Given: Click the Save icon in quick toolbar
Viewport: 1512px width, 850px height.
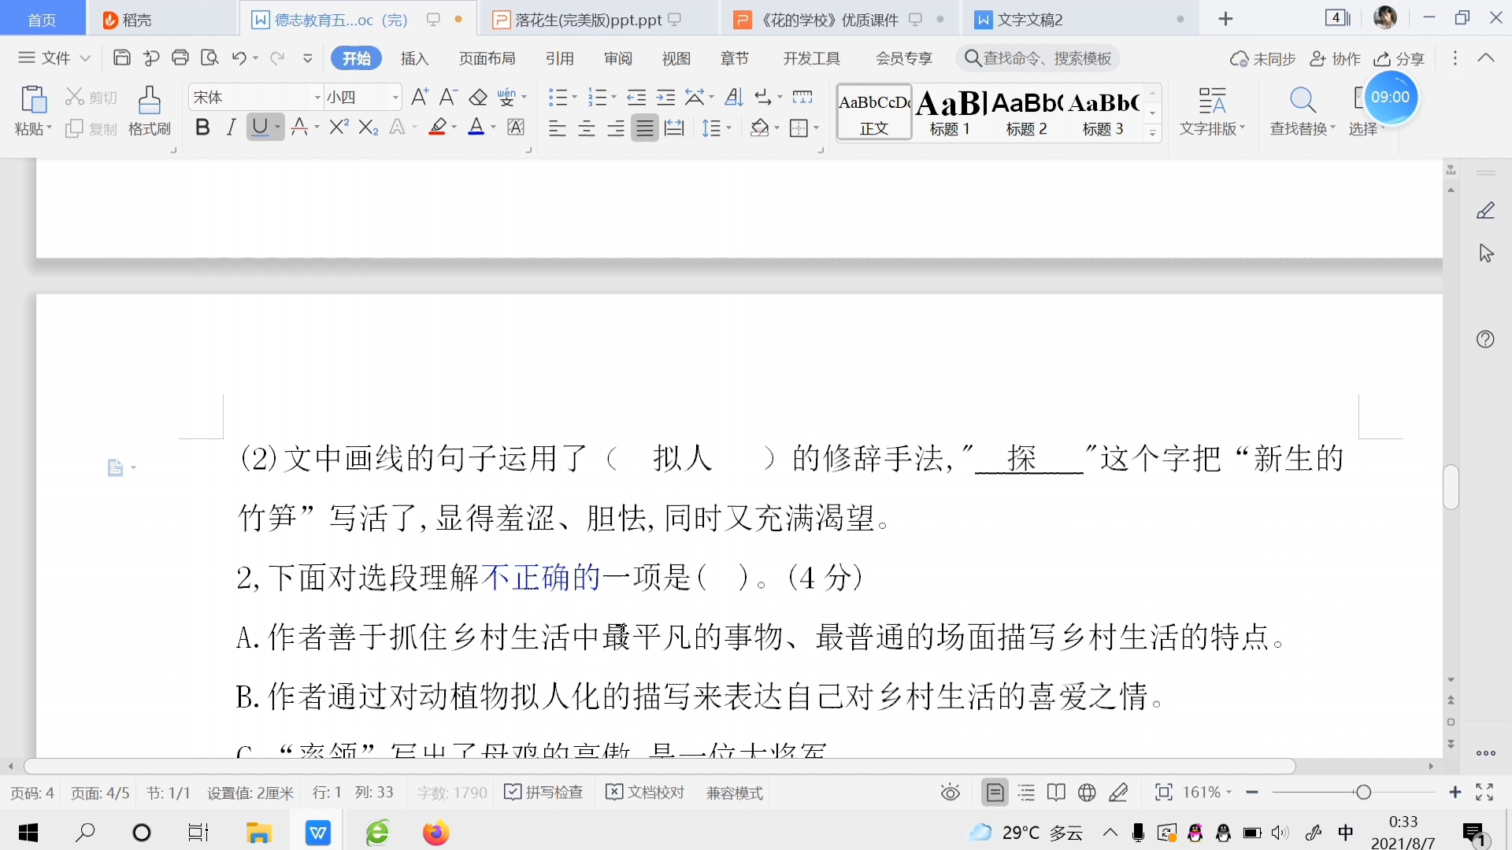Looking at the screenshot, I should click(x=122, y=57).
